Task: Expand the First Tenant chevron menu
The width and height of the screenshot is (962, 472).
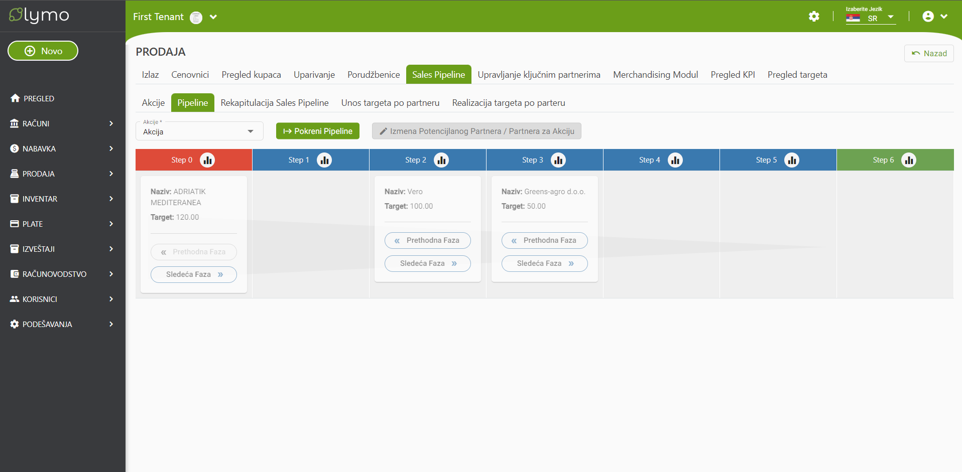Action: tap(213, 17)
